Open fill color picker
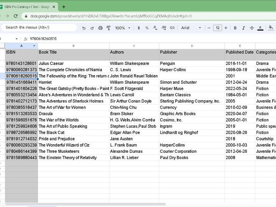This screenshot has width=276, height=207. (x=271, y=28)
